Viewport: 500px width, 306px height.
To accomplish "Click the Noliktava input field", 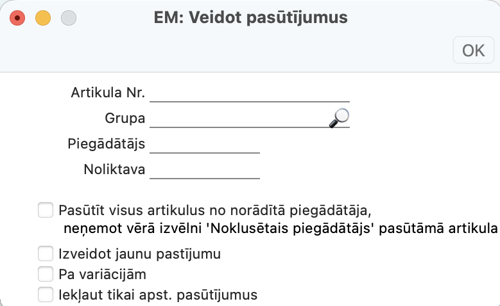I will coord(204,170).
